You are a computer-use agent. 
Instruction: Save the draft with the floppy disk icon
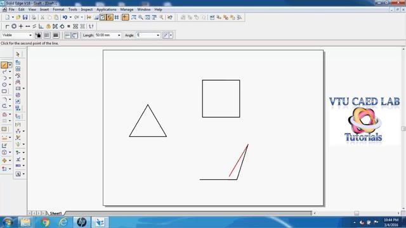pos(25,17)
